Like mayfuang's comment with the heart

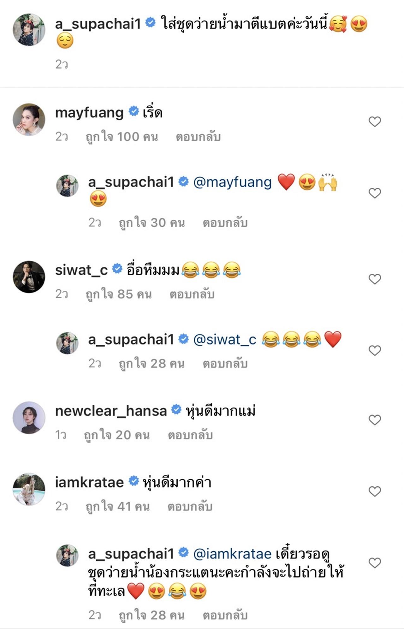[375, 122]
